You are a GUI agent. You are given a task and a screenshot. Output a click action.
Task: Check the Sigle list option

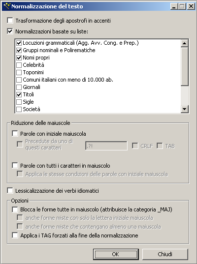[19, 102]
